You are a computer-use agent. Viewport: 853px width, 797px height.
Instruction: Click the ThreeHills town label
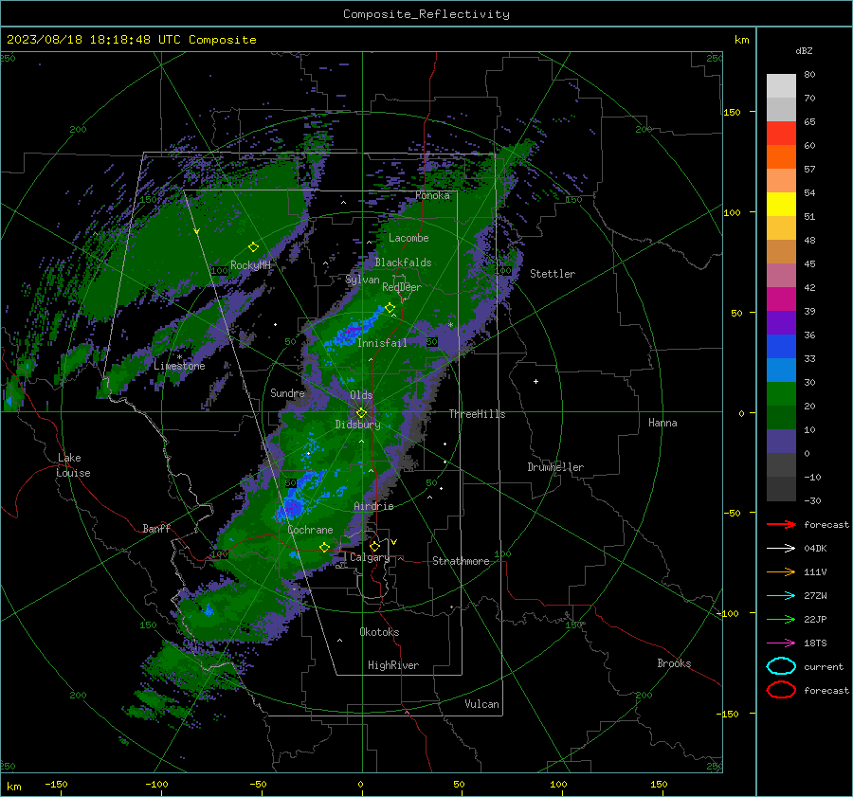(477, 414)
